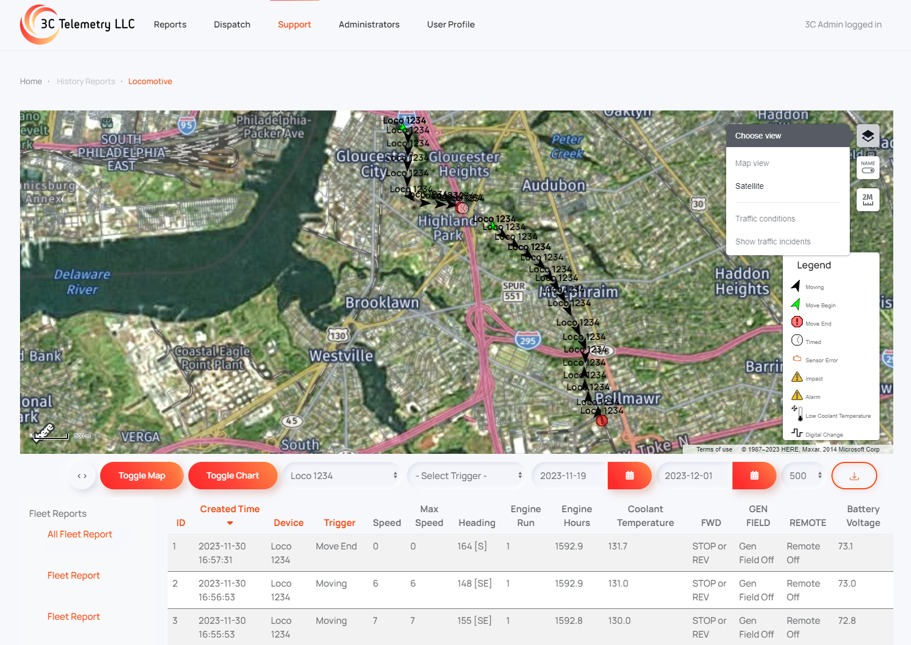Screen dimensions: 911x645
Task: Toggle the NAME labels switch on map
Action: point(868,168)
